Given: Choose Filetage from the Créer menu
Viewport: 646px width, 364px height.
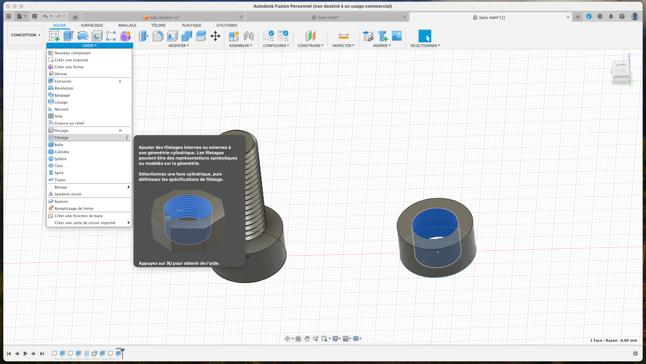Looking at the screenshot, I should pos(89,138).
